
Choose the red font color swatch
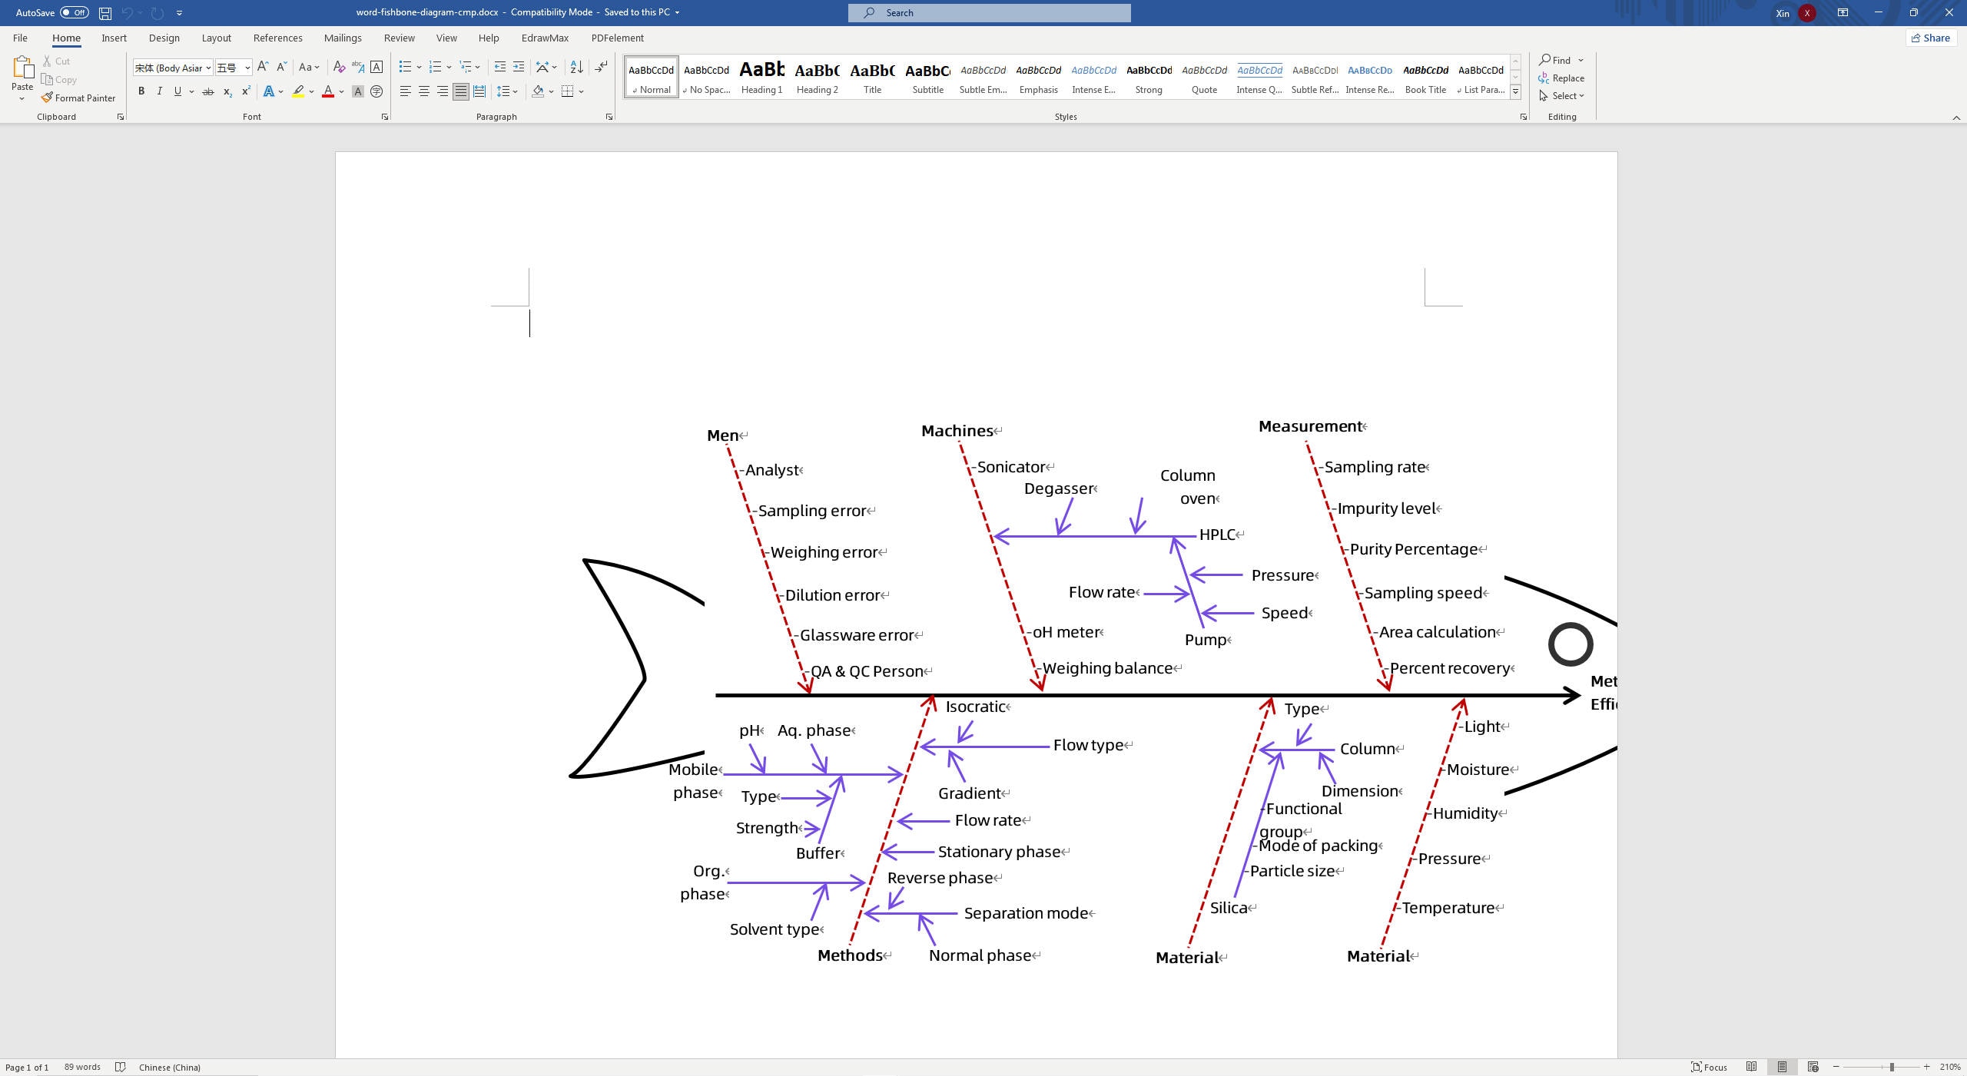328,91
